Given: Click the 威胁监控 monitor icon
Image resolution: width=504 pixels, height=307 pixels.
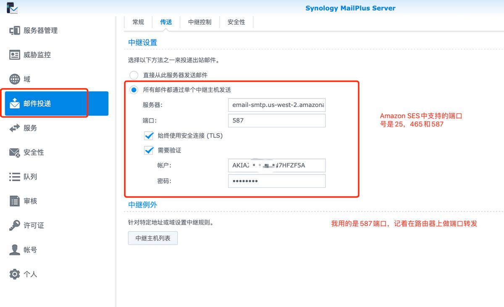Looking at the screenshot, I should 15,55.
